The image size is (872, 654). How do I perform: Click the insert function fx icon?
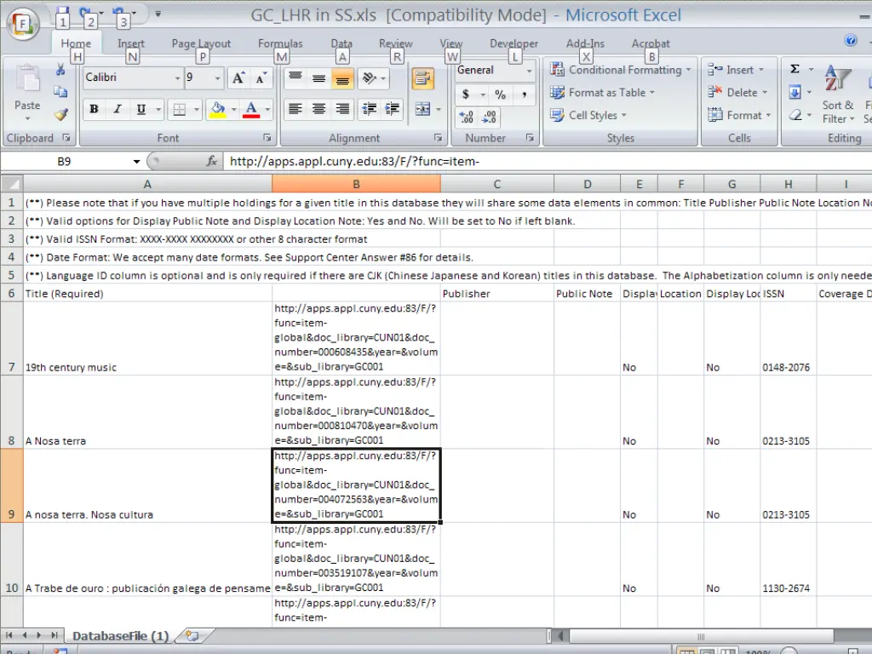pos(211,161)
